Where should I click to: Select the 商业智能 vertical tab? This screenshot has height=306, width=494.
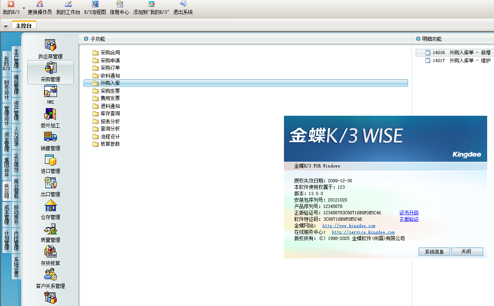pos(16,189)
